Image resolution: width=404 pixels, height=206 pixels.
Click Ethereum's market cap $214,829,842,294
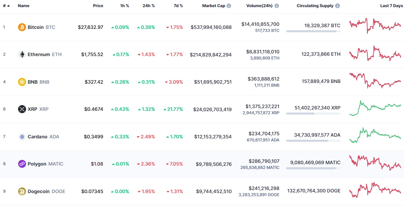(x=211, y=54)
